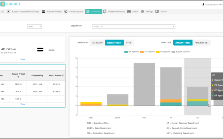This screenshot has width=223, height=139.
Task: Select the Dashboard tab
Action: coord(94,12)
